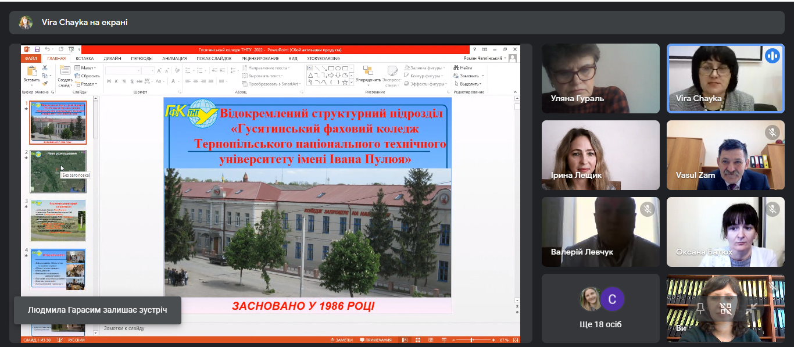Expand the shapes gallery more arrow
The image size is (794, 347).
pos(352,82)
